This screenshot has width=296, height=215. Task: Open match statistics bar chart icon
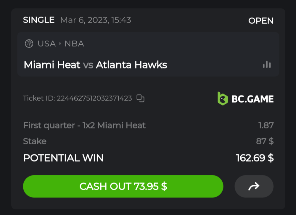(267, 64)
